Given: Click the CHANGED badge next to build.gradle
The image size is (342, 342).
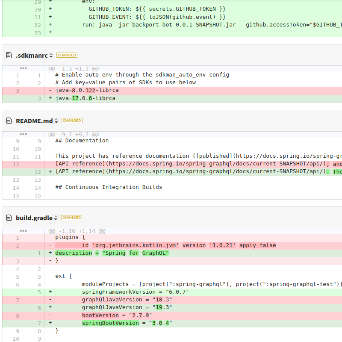Looking at the screenshot, I should [71, 218].
